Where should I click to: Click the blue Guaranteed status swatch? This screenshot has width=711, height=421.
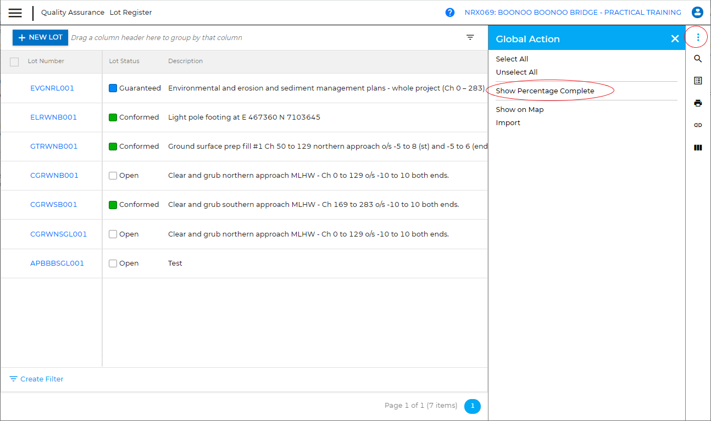pyautogui.click(x=113, y=88)
